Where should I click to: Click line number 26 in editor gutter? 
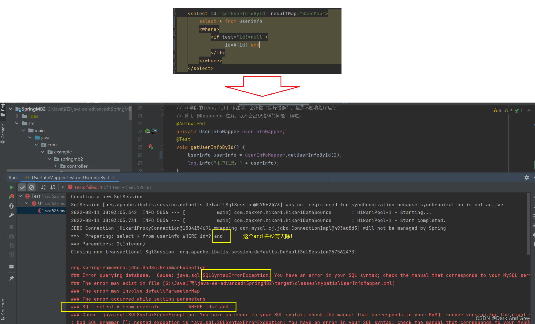tap(140, 155)
